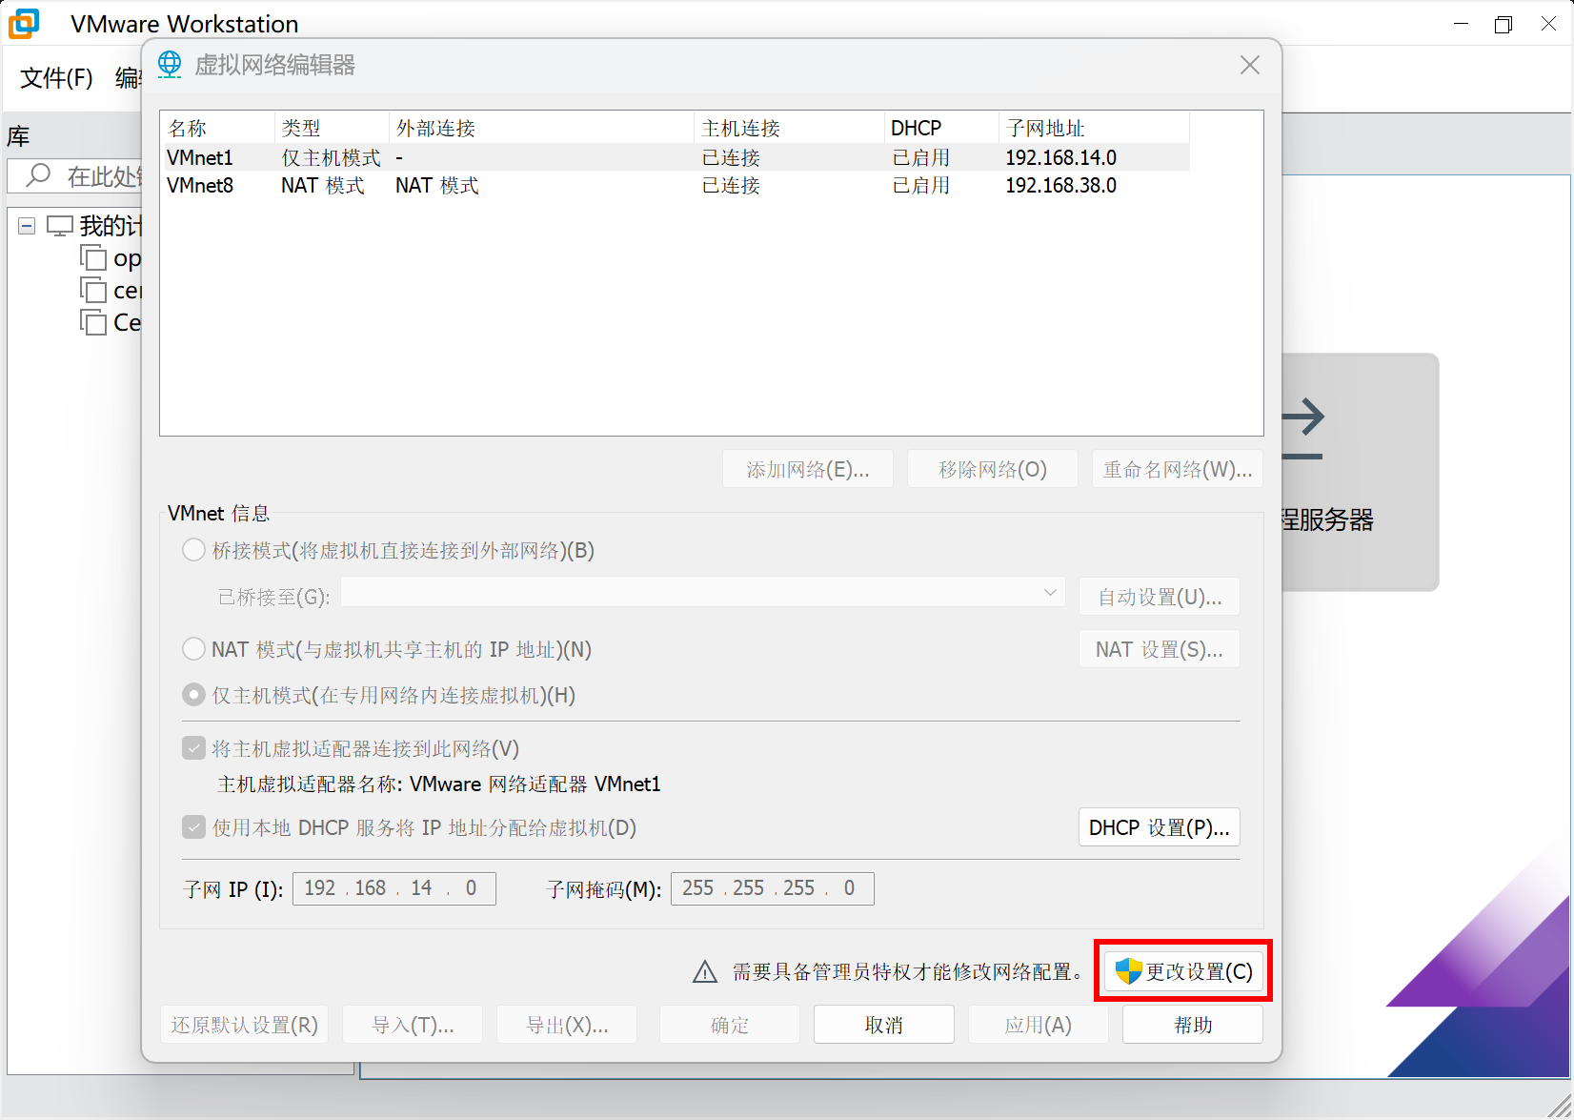This screenshot has width=1574, height=1120.
Task: Select the VM entry starting with capital 'Ce'
Action: tap(111, 323)
